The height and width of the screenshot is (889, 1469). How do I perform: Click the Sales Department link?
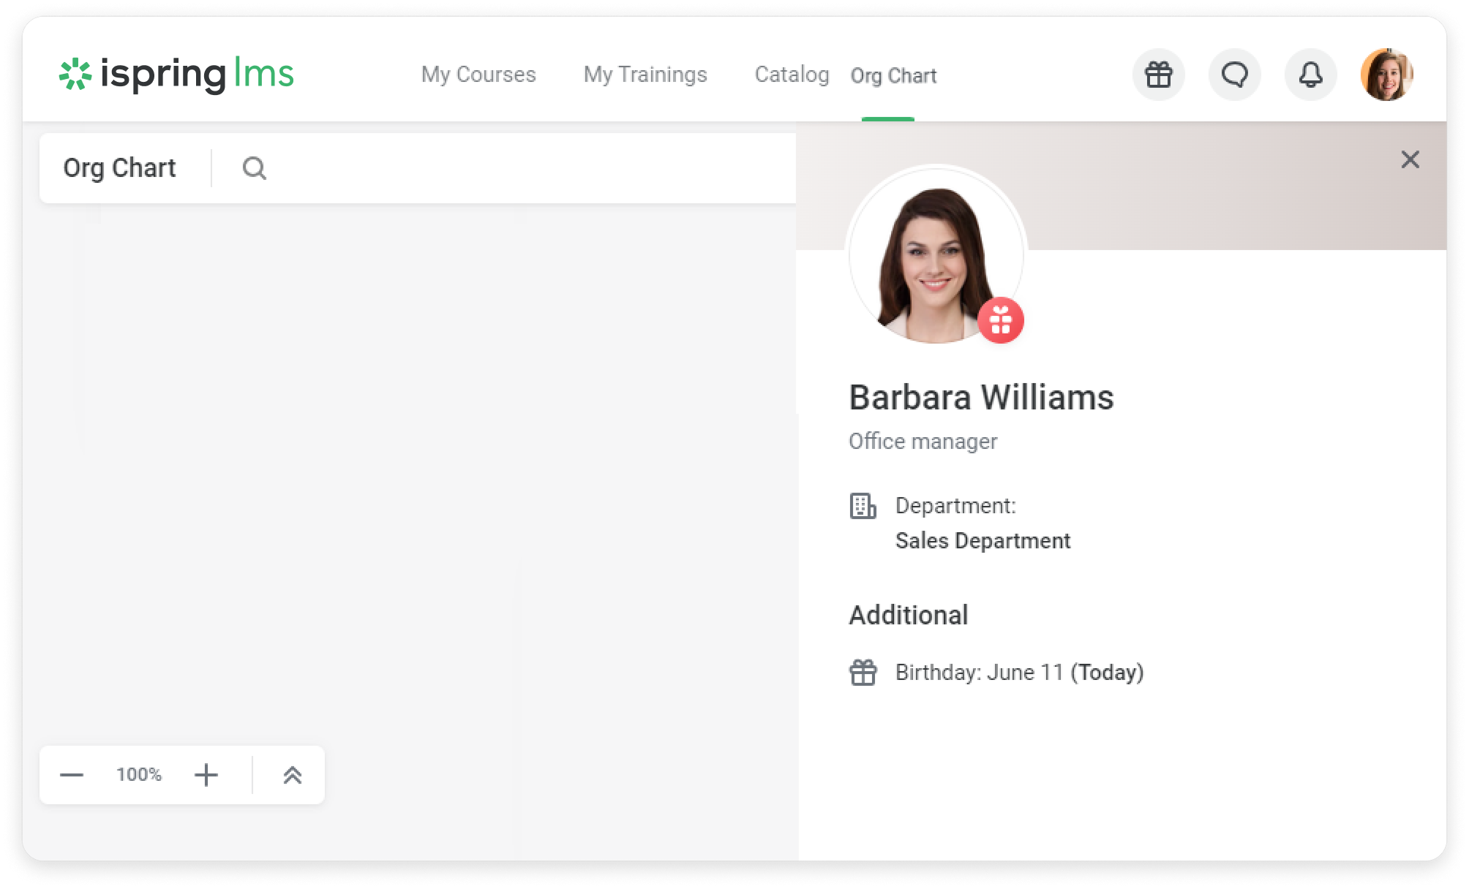click(x=983, y=541)
